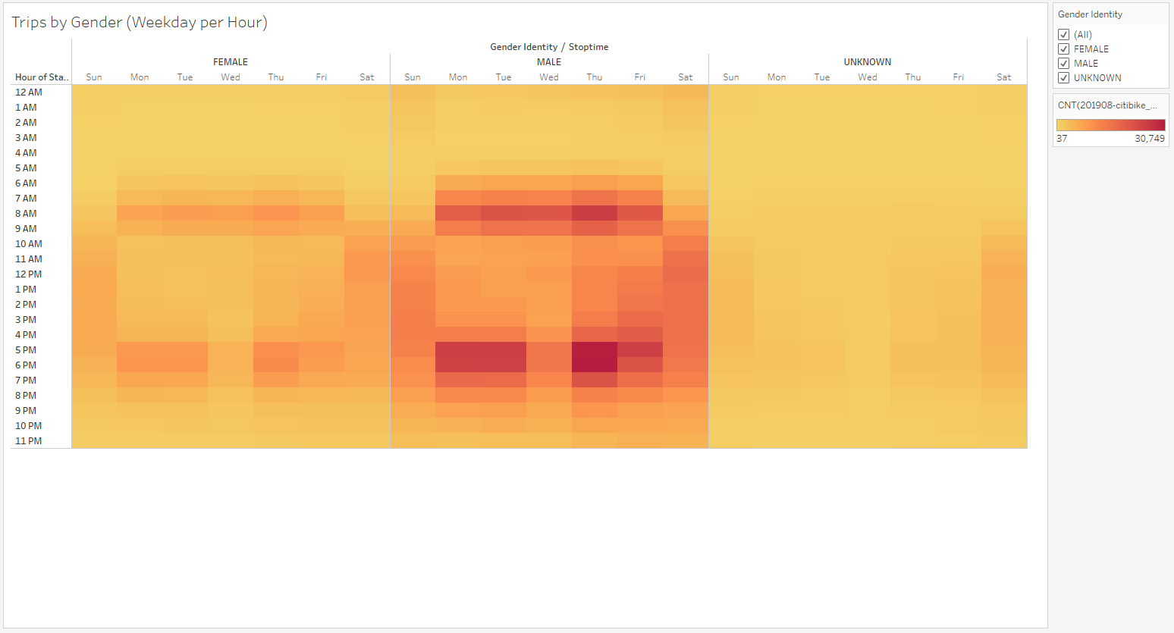Click the Mon column header under MALE
The width and height of the screenshot is (1174, 633).
(x=458, y=77)
